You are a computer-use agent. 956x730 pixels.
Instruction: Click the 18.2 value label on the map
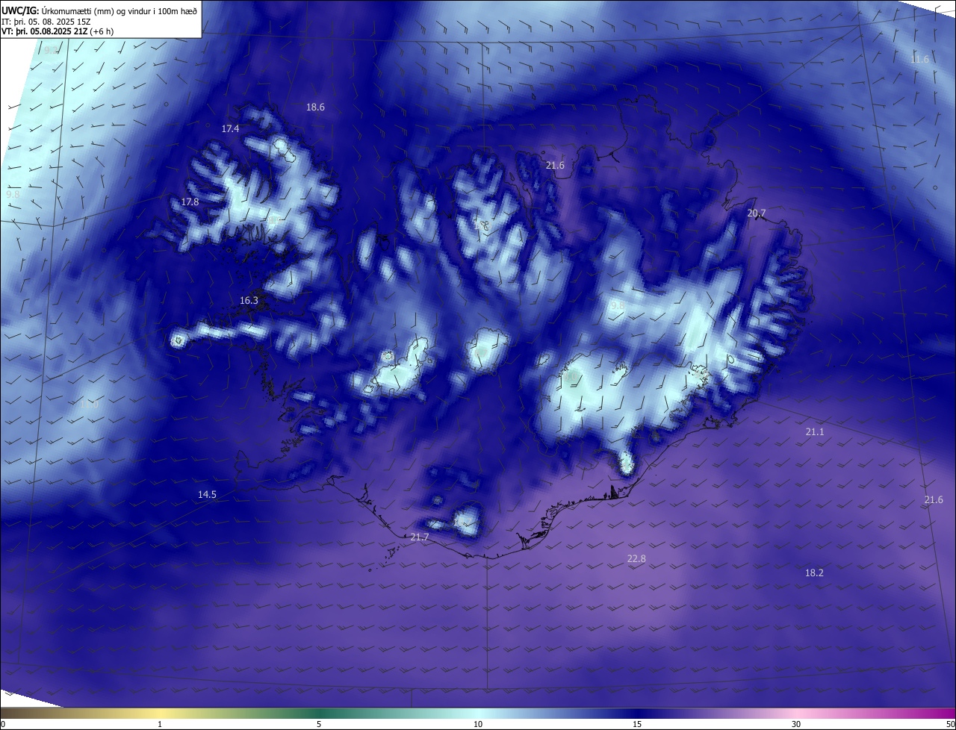pyautogui.click(x=814, y=573)
